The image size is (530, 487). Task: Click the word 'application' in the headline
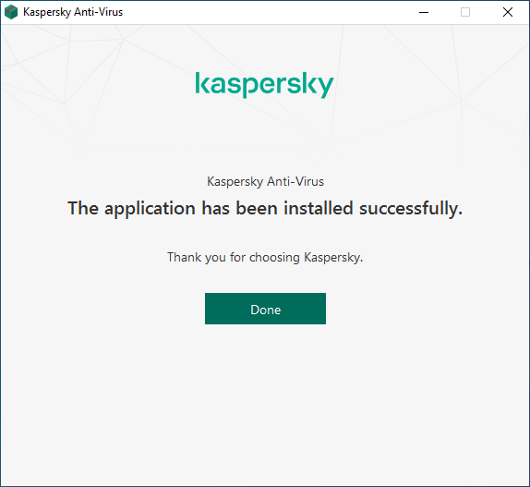(x=150, y=209)
